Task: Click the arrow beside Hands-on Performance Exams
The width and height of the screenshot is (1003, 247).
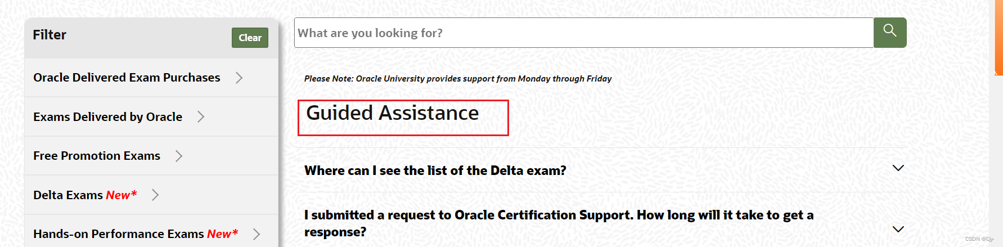Action: pyautogui.click(x=257, y=234)
